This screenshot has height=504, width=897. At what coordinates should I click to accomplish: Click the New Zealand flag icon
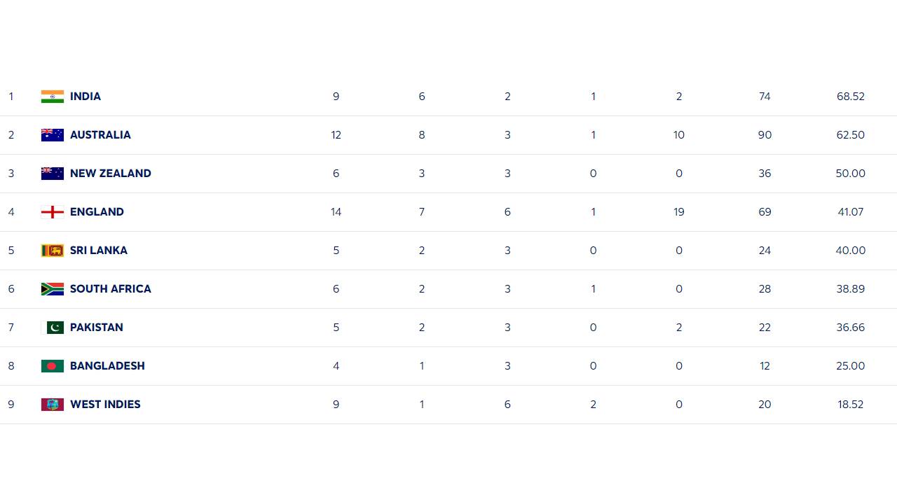pos(53,174)
